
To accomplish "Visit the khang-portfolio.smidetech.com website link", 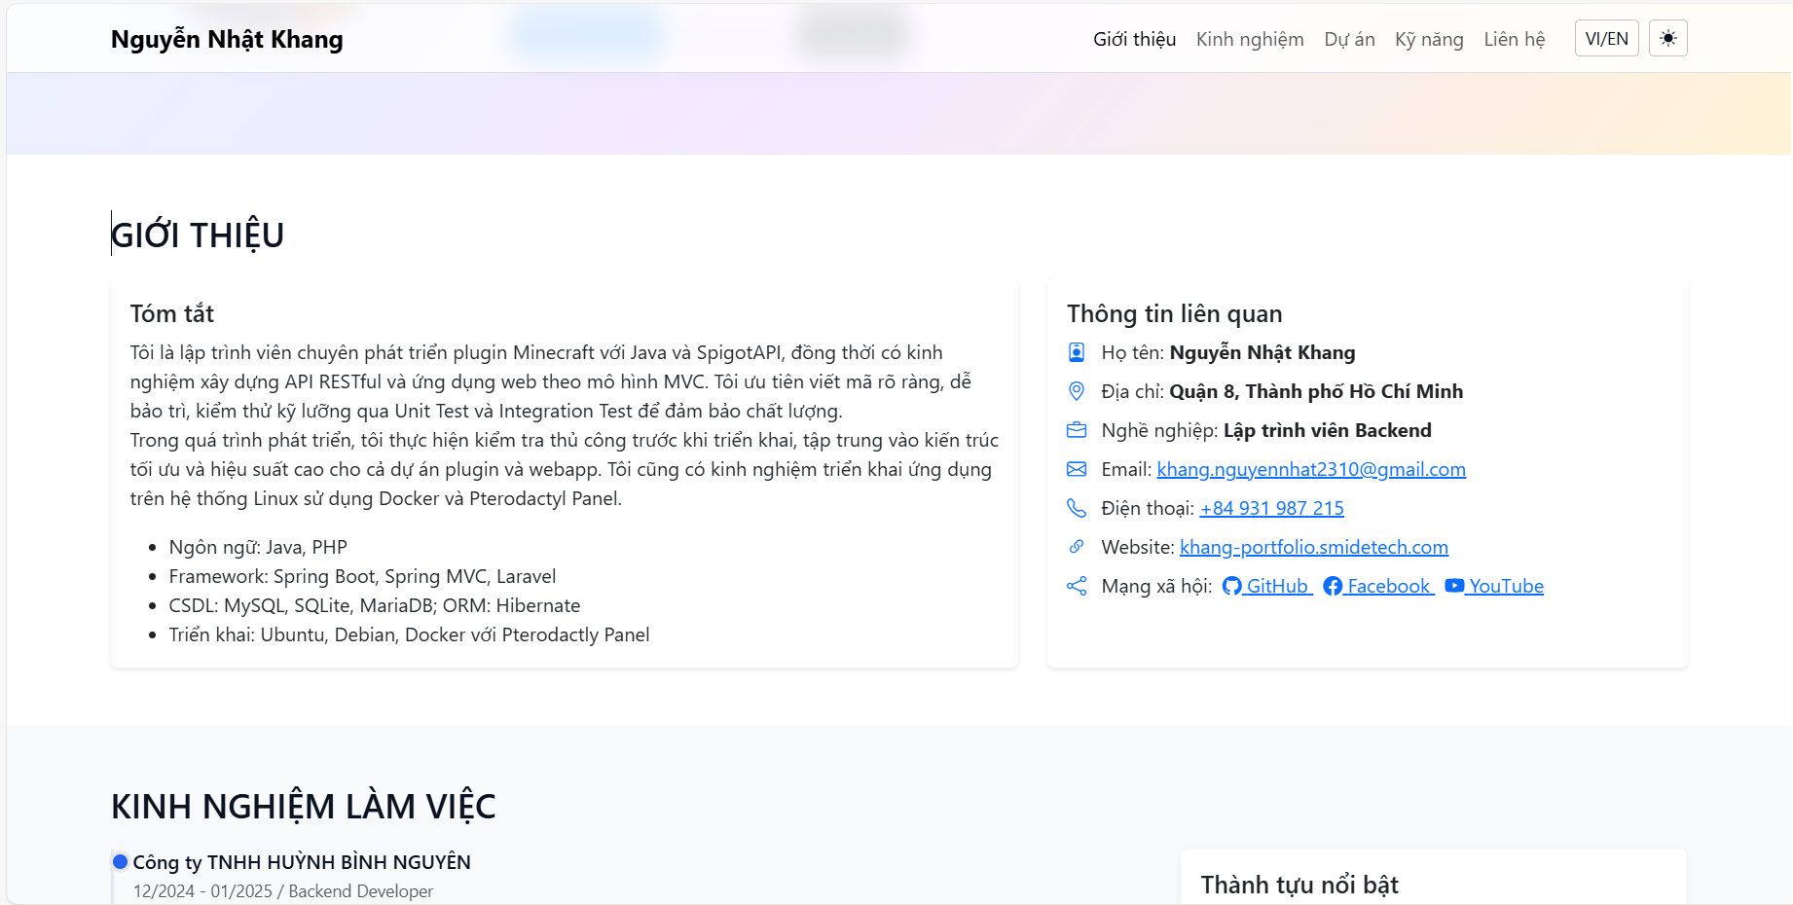I will tap(1314, 547).
